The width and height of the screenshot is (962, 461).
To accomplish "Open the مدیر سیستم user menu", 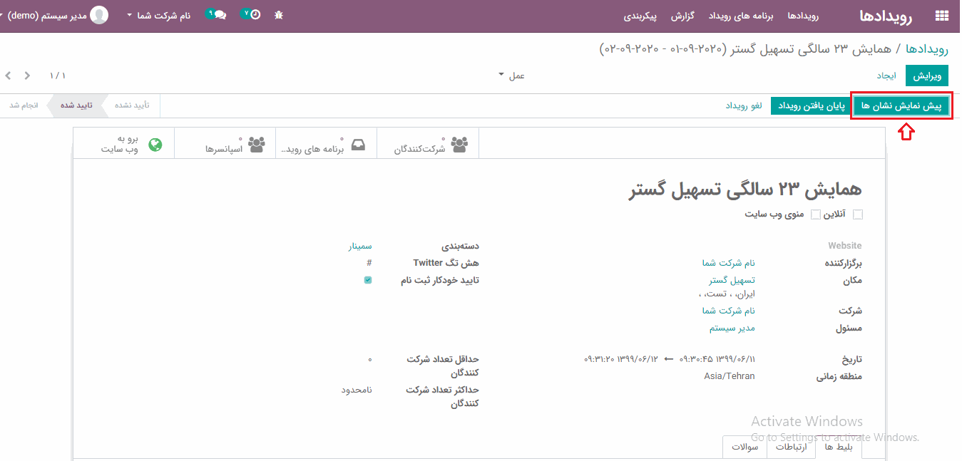I will [x=56, y=15].
